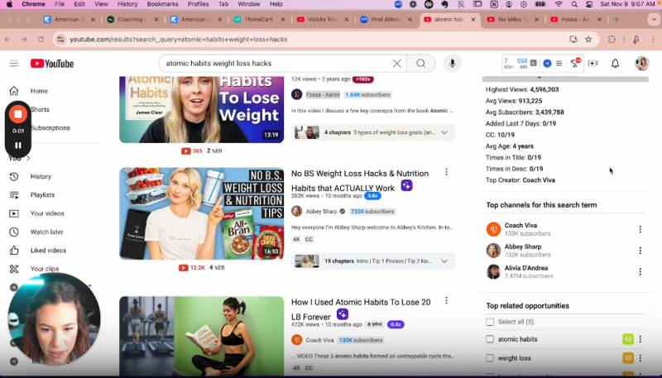The image size is (662, 378).
Task: Check the atomic habits keyword checkbox
Action: pos(490,339)
